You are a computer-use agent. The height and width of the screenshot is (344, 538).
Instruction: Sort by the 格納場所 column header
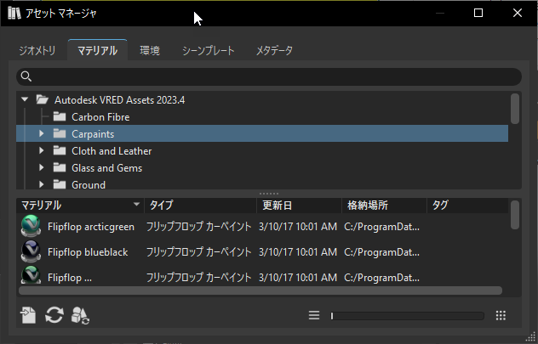coord(384,206)
